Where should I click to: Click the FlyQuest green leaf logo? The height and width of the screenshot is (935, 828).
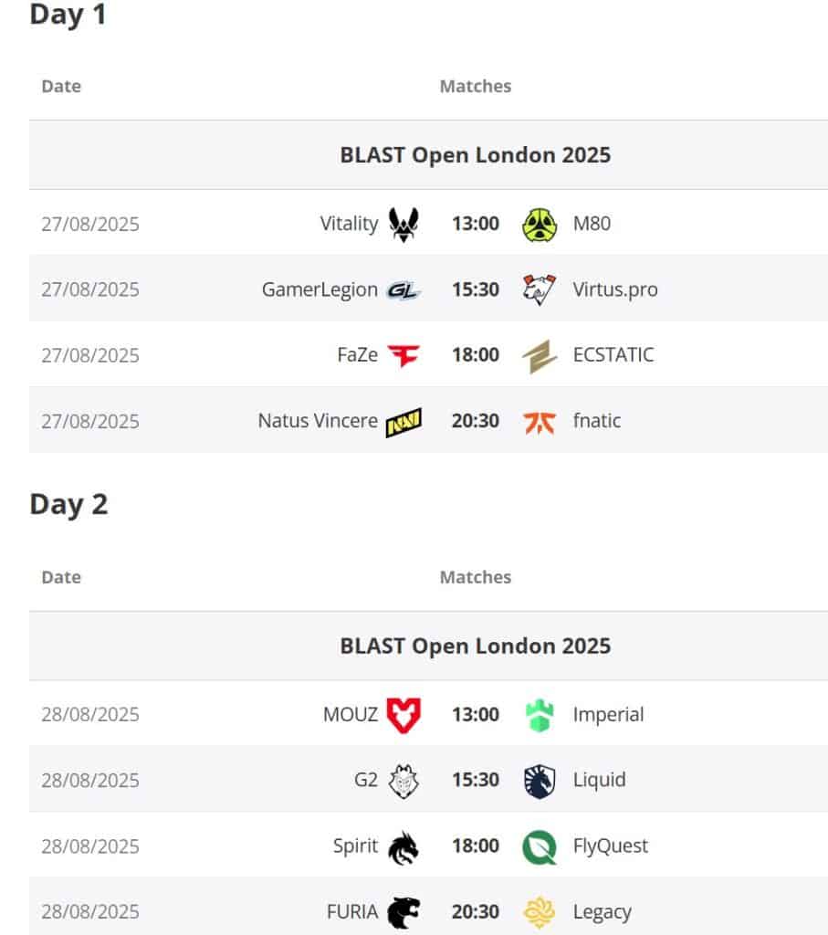pos(540,846)
